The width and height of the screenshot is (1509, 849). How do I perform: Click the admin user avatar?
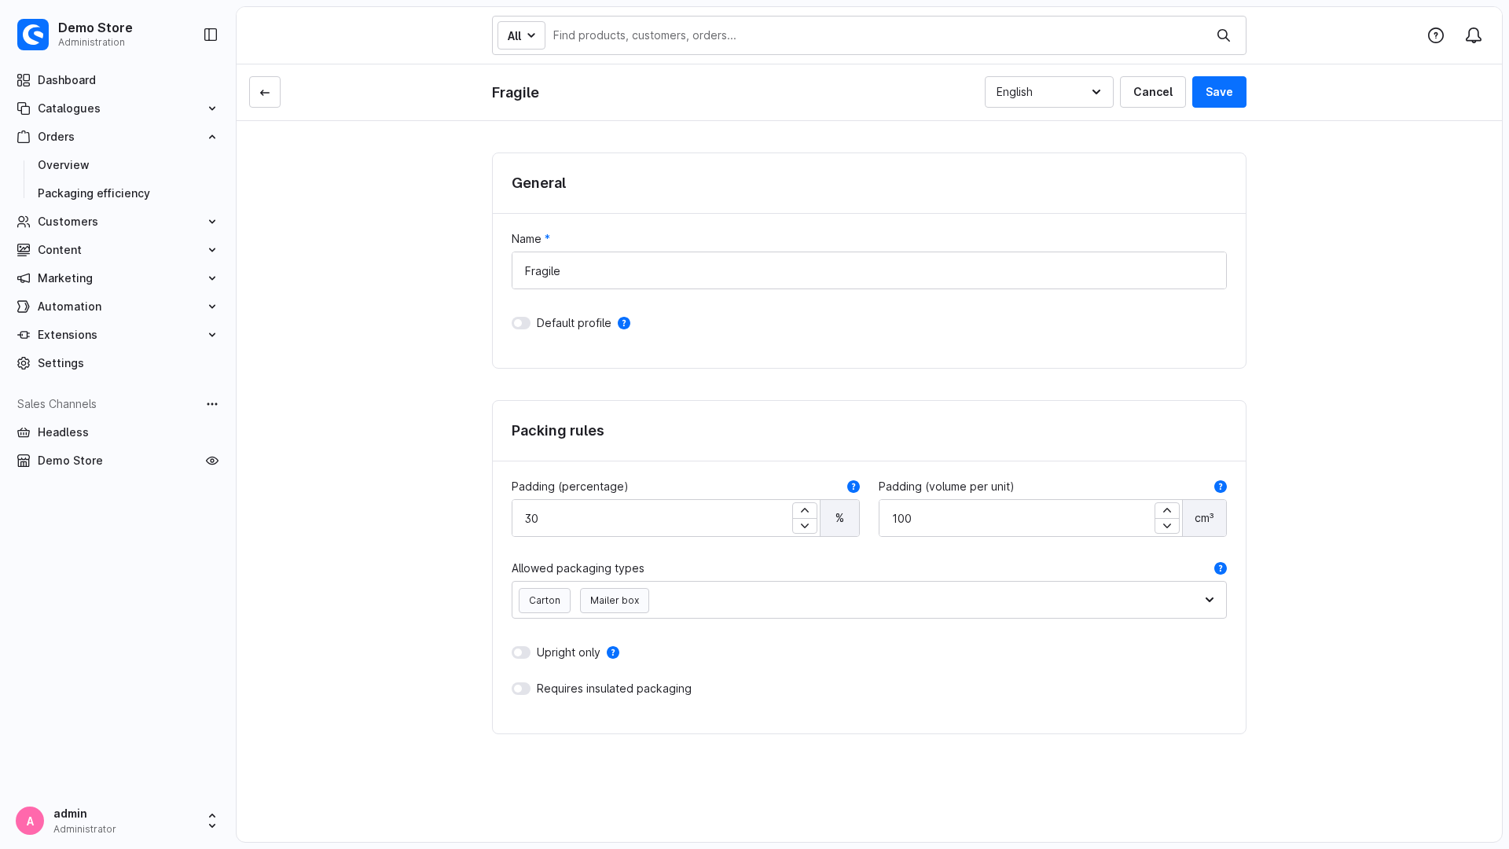pyautogui.click(x=30, y=821)
